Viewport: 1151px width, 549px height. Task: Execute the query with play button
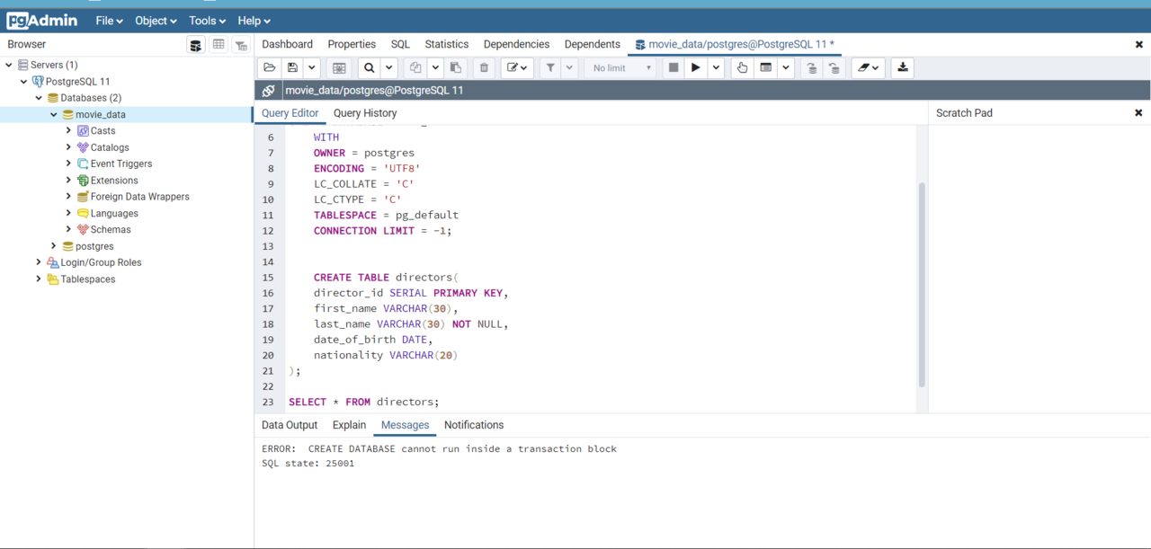pos(695,68)
